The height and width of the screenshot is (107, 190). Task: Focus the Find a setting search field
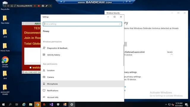pyautogui.click(x=82, y=24)
